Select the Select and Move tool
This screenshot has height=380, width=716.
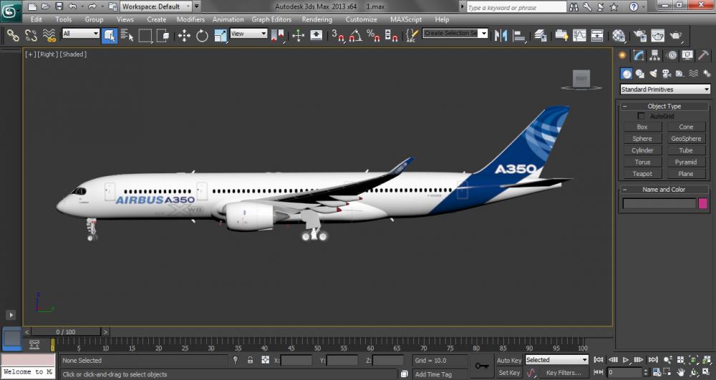[x=184, y=35]
